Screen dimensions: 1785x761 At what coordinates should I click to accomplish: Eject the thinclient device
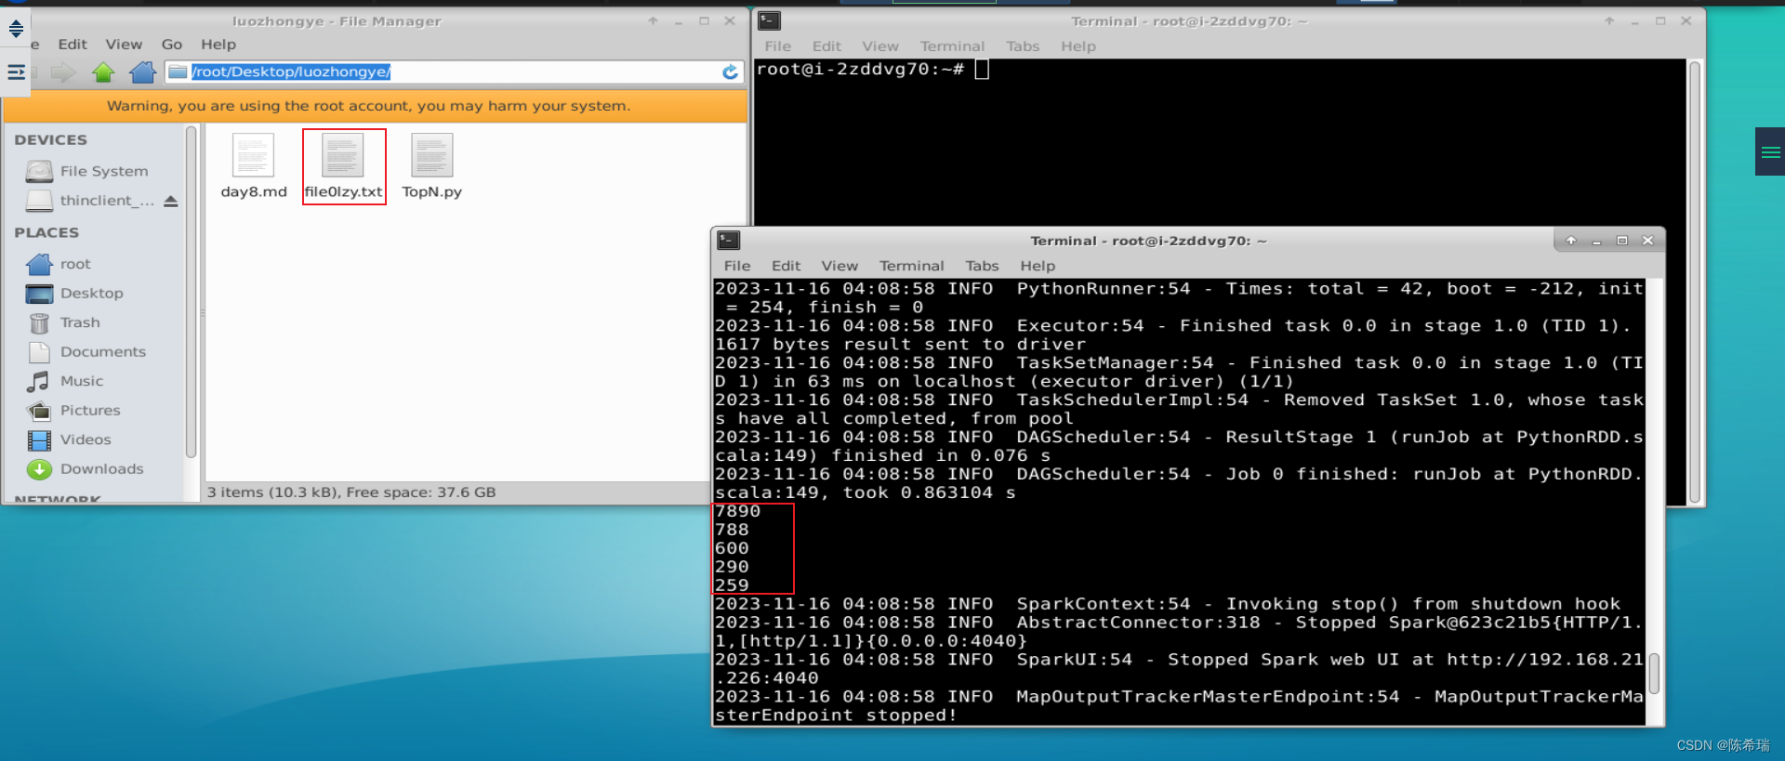pyautogui.click(x=171, y=201)
